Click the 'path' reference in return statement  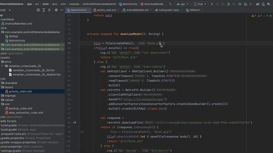[109, 15]
